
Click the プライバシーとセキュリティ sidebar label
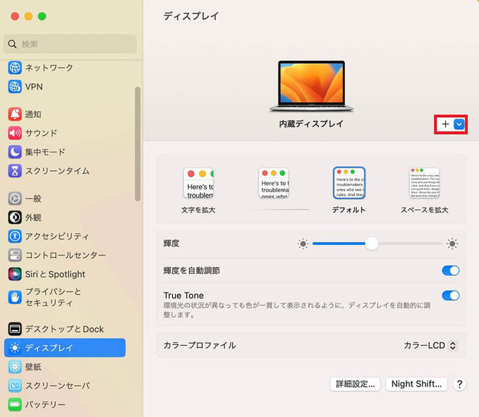pyautogui.click(x=53, y=297)
